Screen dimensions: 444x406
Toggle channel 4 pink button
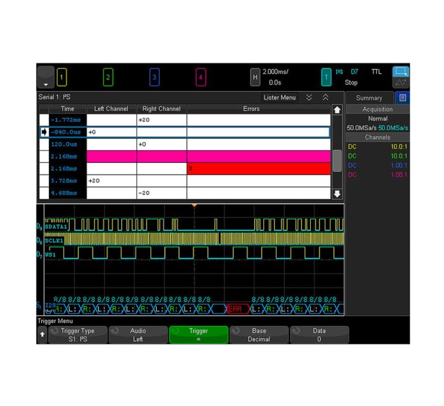coord(200,77)
